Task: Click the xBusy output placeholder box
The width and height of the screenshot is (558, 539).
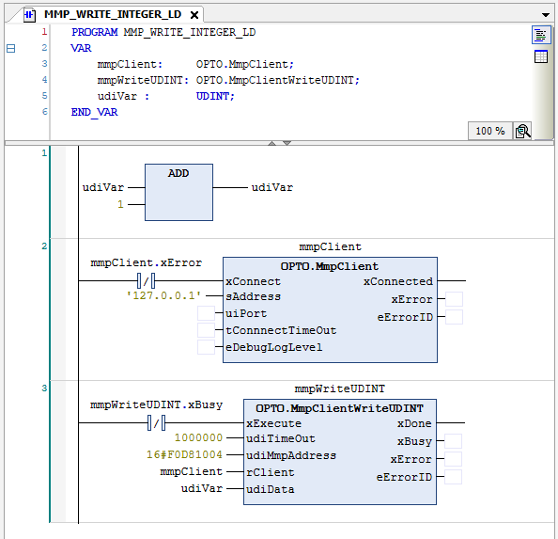Action: click(454, 441)
